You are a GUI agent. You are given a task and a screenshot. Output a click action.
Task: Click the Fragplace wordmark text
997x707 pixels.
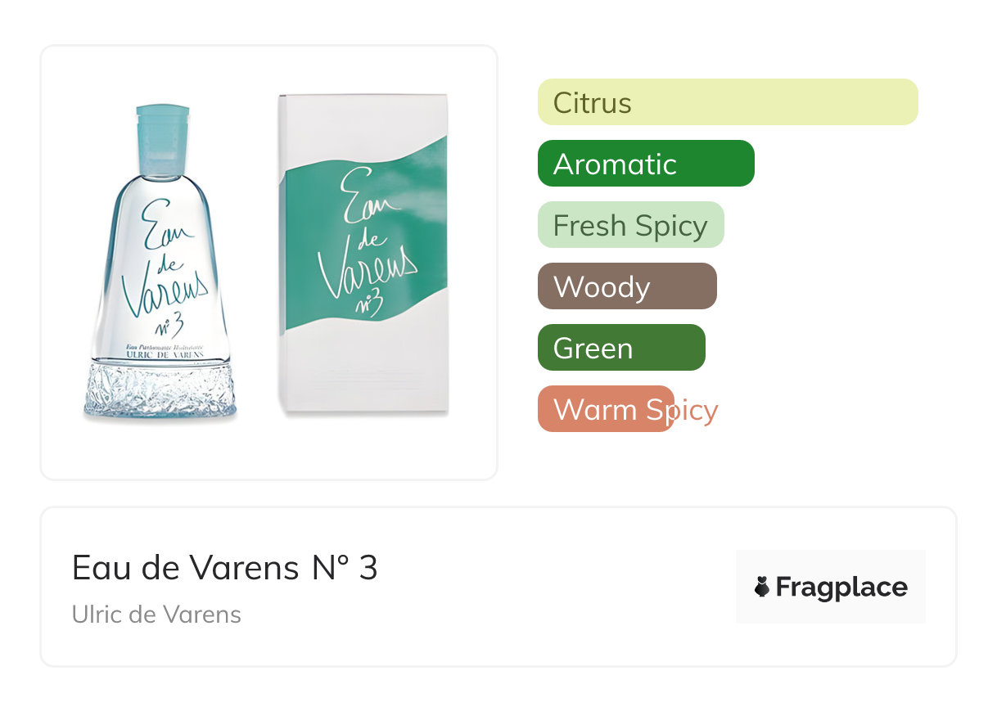(841, 588)
